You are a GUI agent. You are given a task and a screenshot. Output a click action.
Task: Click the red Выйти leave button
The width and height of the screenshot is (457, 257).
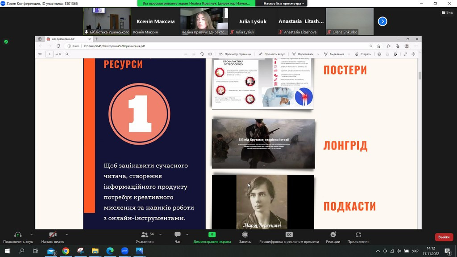click(x=444, y=237)
